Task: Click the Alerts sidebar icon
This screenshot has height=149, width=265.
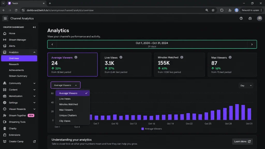Action: pyautogui.click(x=5, y=46)
